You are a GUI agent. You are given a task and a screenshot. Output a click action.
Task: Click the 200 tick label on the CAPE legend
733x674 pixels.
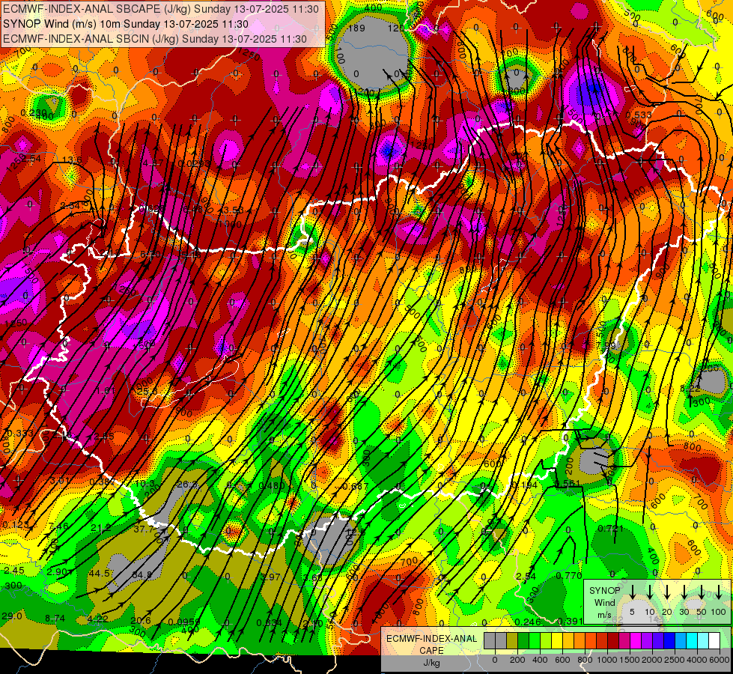(x=517, y=660)
